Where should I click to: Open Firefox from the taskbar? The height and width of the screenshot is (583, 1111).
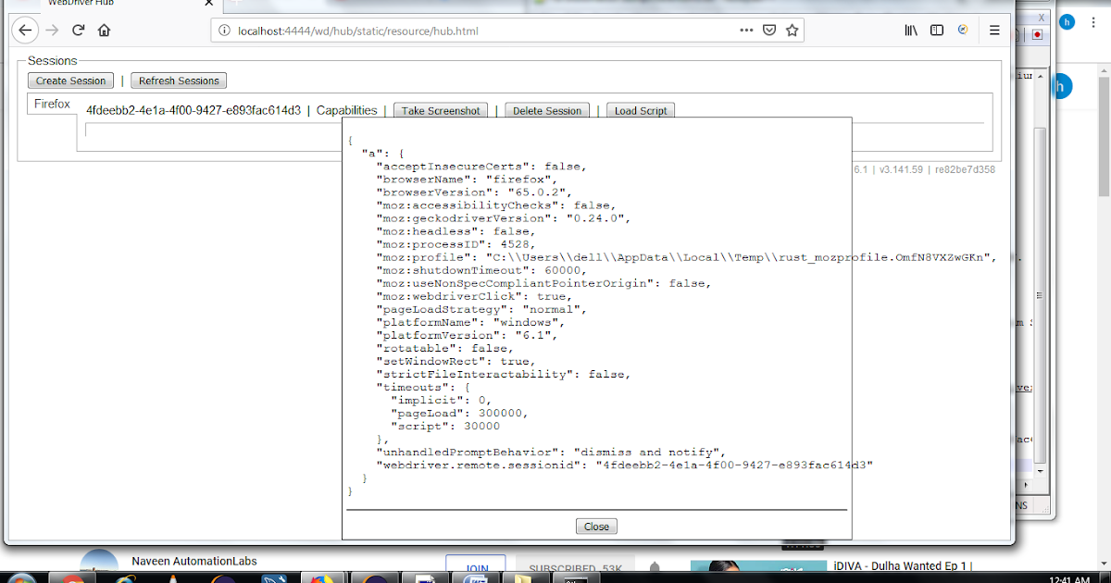click(x=320, y=577)
